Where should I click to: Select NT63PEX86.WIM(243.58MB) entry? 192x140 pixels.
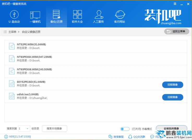tap(96, 71)
